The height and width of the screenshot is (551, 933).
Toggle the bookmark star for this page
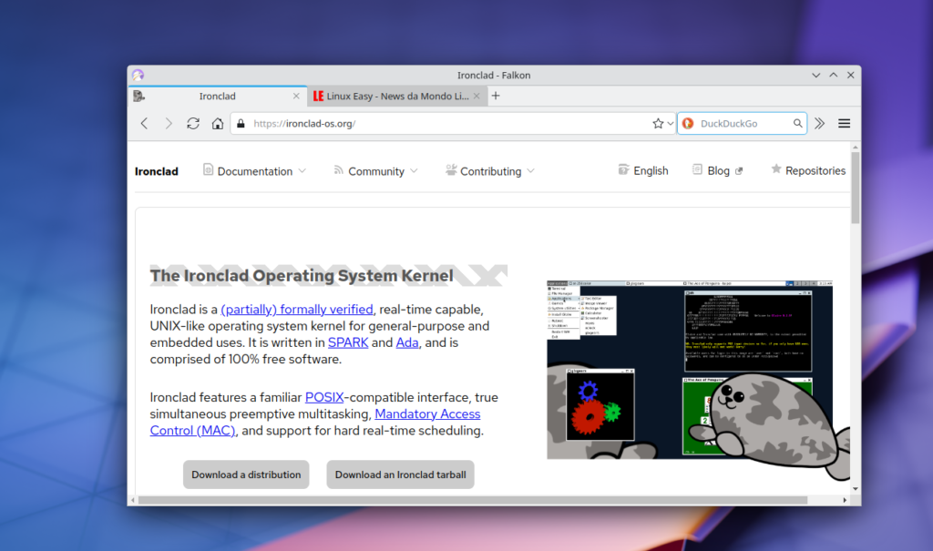pos(656,123)
